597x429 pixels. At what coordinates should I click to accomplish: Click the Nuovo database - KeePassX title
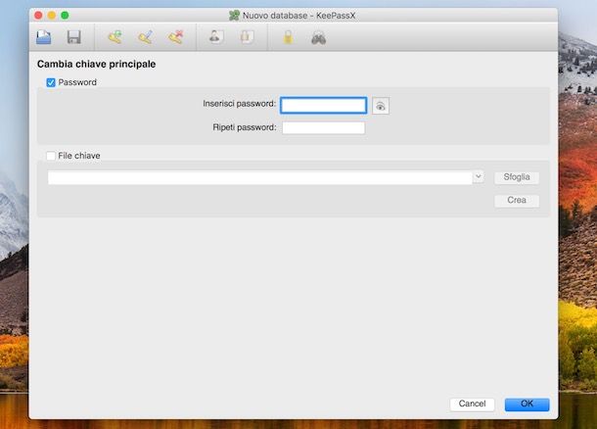coord(298,16)
